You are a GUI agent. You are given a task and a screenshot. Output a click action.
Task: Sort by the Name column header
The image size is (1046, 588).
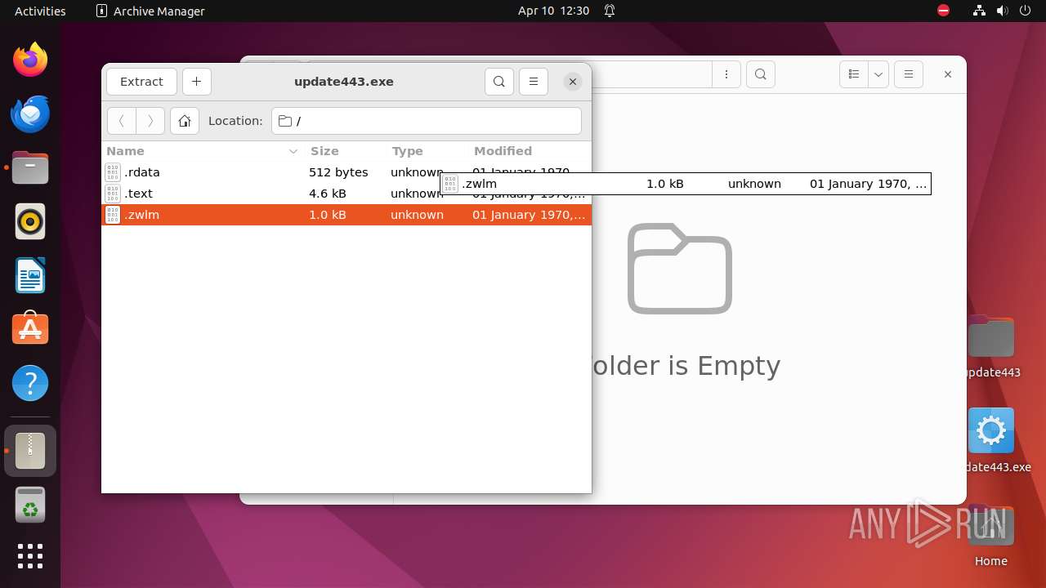tap(203, 151)
